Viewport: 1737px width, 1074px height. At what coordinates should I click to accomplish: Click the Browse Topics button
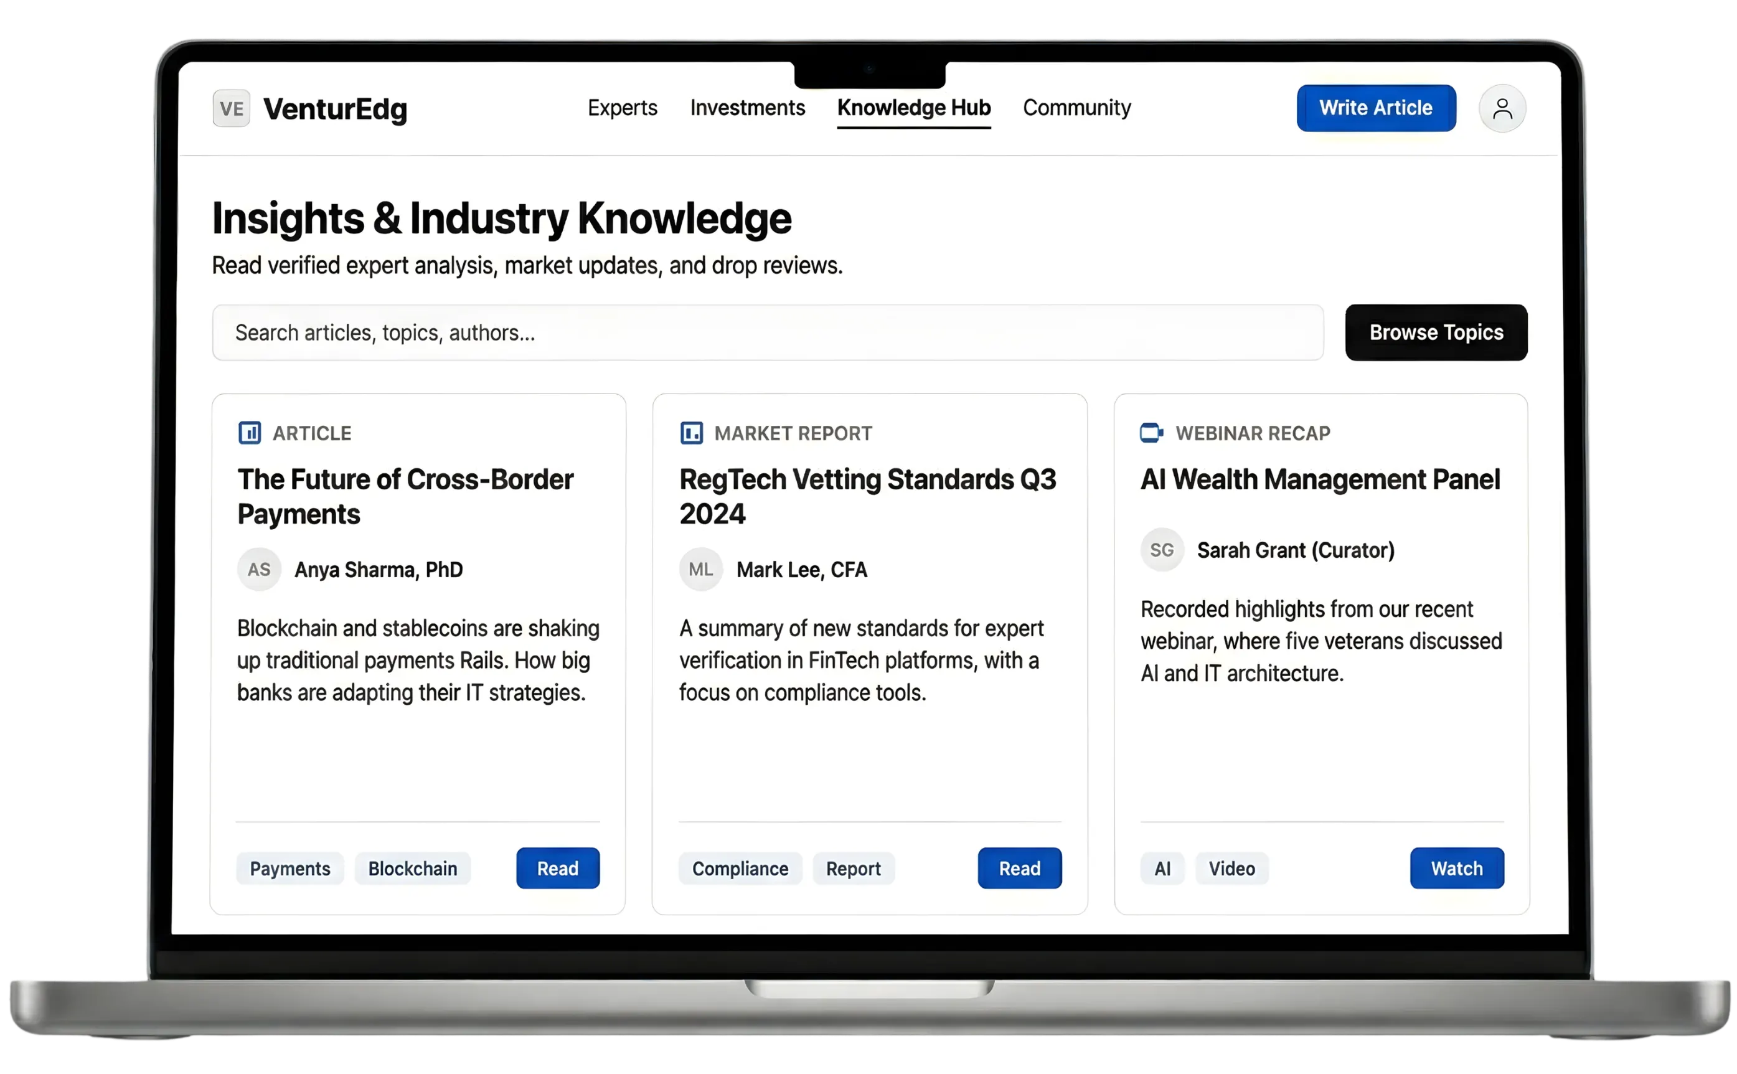pyautogui.click(x=1436, y=332)
